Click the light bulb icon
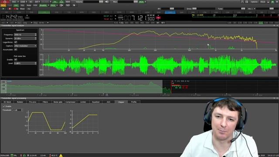Screen dimensions: 279x157 (x=74, y=5)
